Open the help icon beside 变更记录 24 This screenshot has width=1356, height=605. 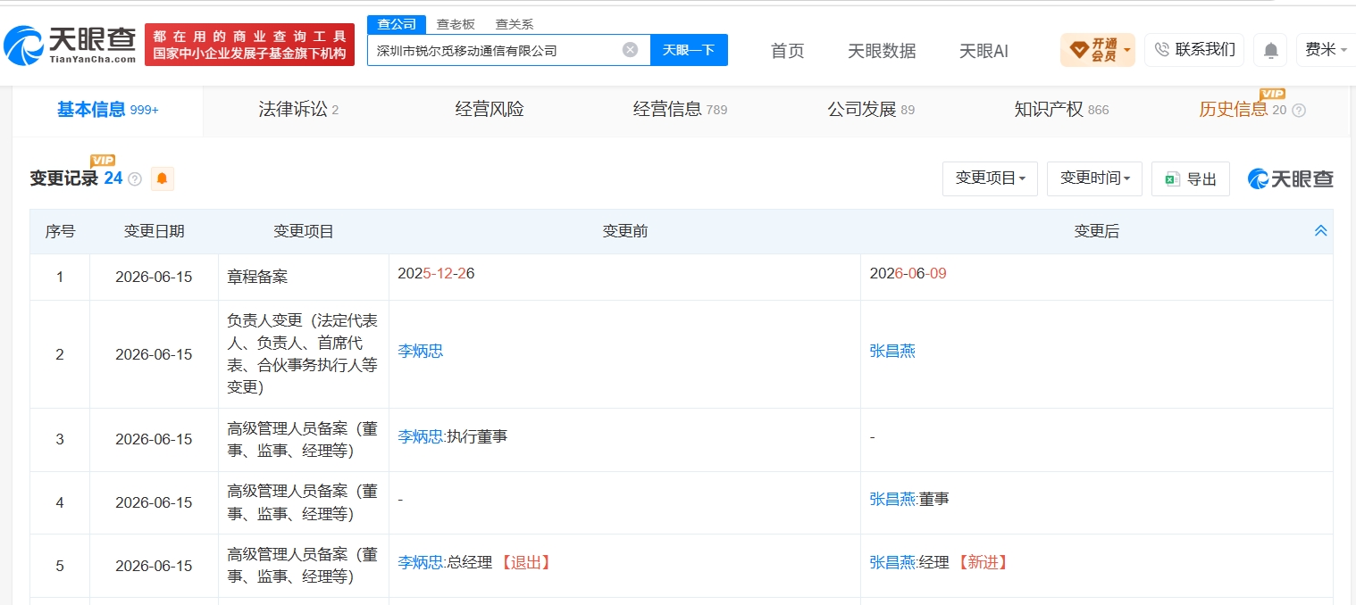click(x=135, y=179)
